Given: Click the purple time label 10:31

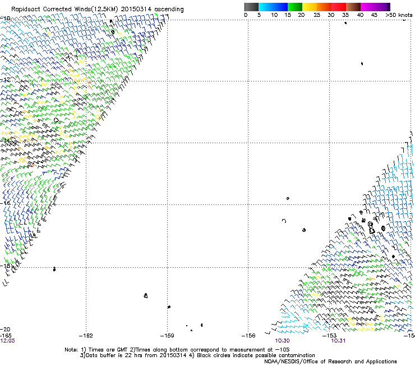Looking at the screenshot, I should 338,341.
